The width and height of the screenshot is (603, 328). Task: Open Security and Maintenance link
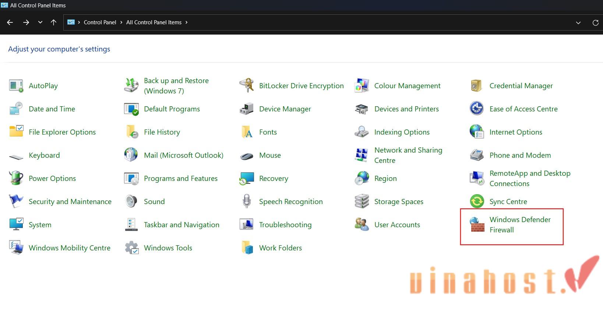70,202
